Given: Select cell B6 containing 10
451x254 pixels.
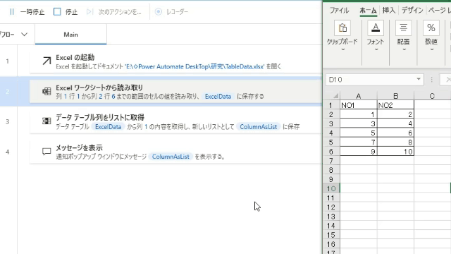Looking at the screenshot, I should (x=395, y=152).
